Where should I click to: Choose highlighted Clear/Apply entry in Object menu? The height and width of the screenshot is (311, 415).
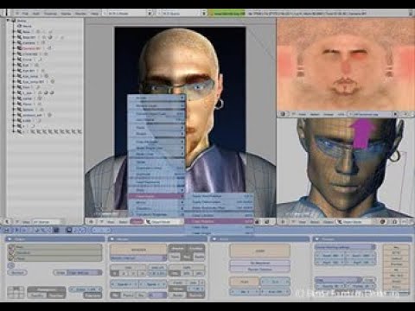[x=156, y=196]
